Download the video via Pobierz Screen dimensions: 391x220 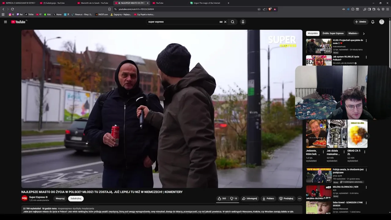(268, 198)
